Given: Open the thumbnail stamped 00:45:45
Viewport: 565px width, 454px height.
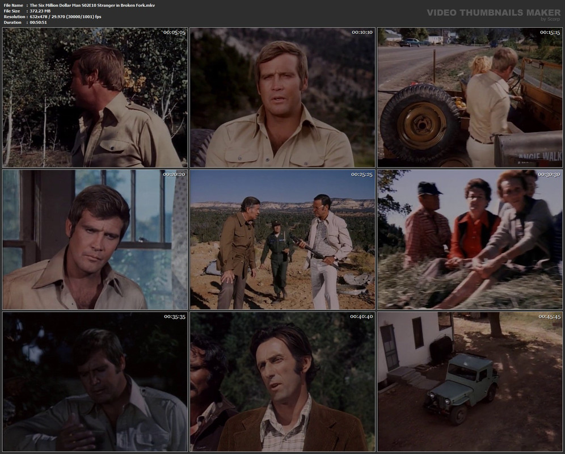Looking at the screenshot, I should 470,381.
